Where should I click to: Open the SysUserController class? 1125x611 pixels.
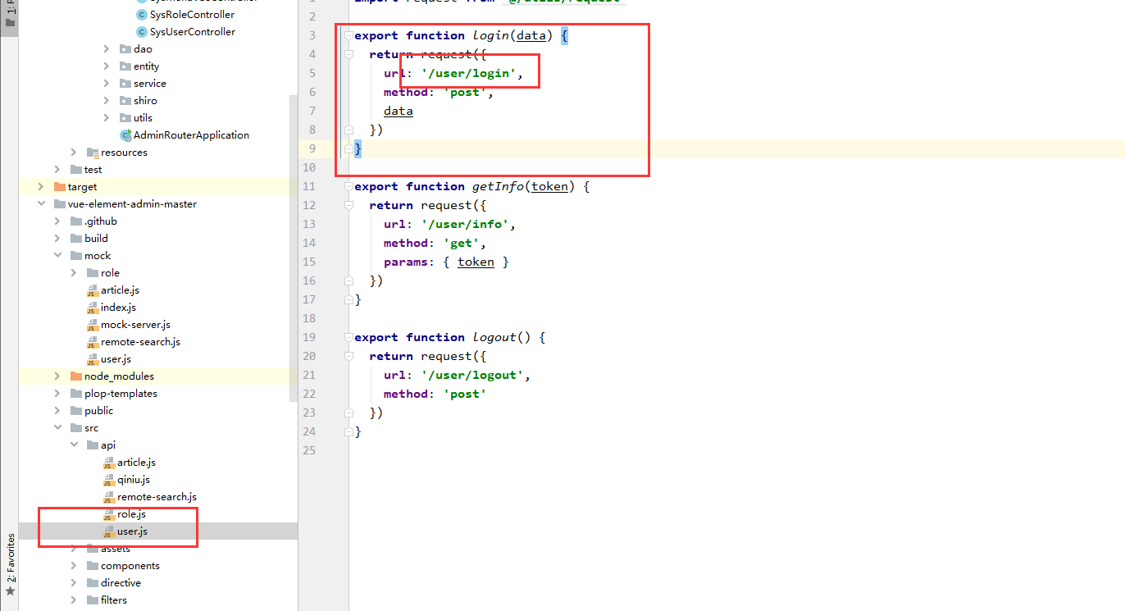tap(193, 32)
